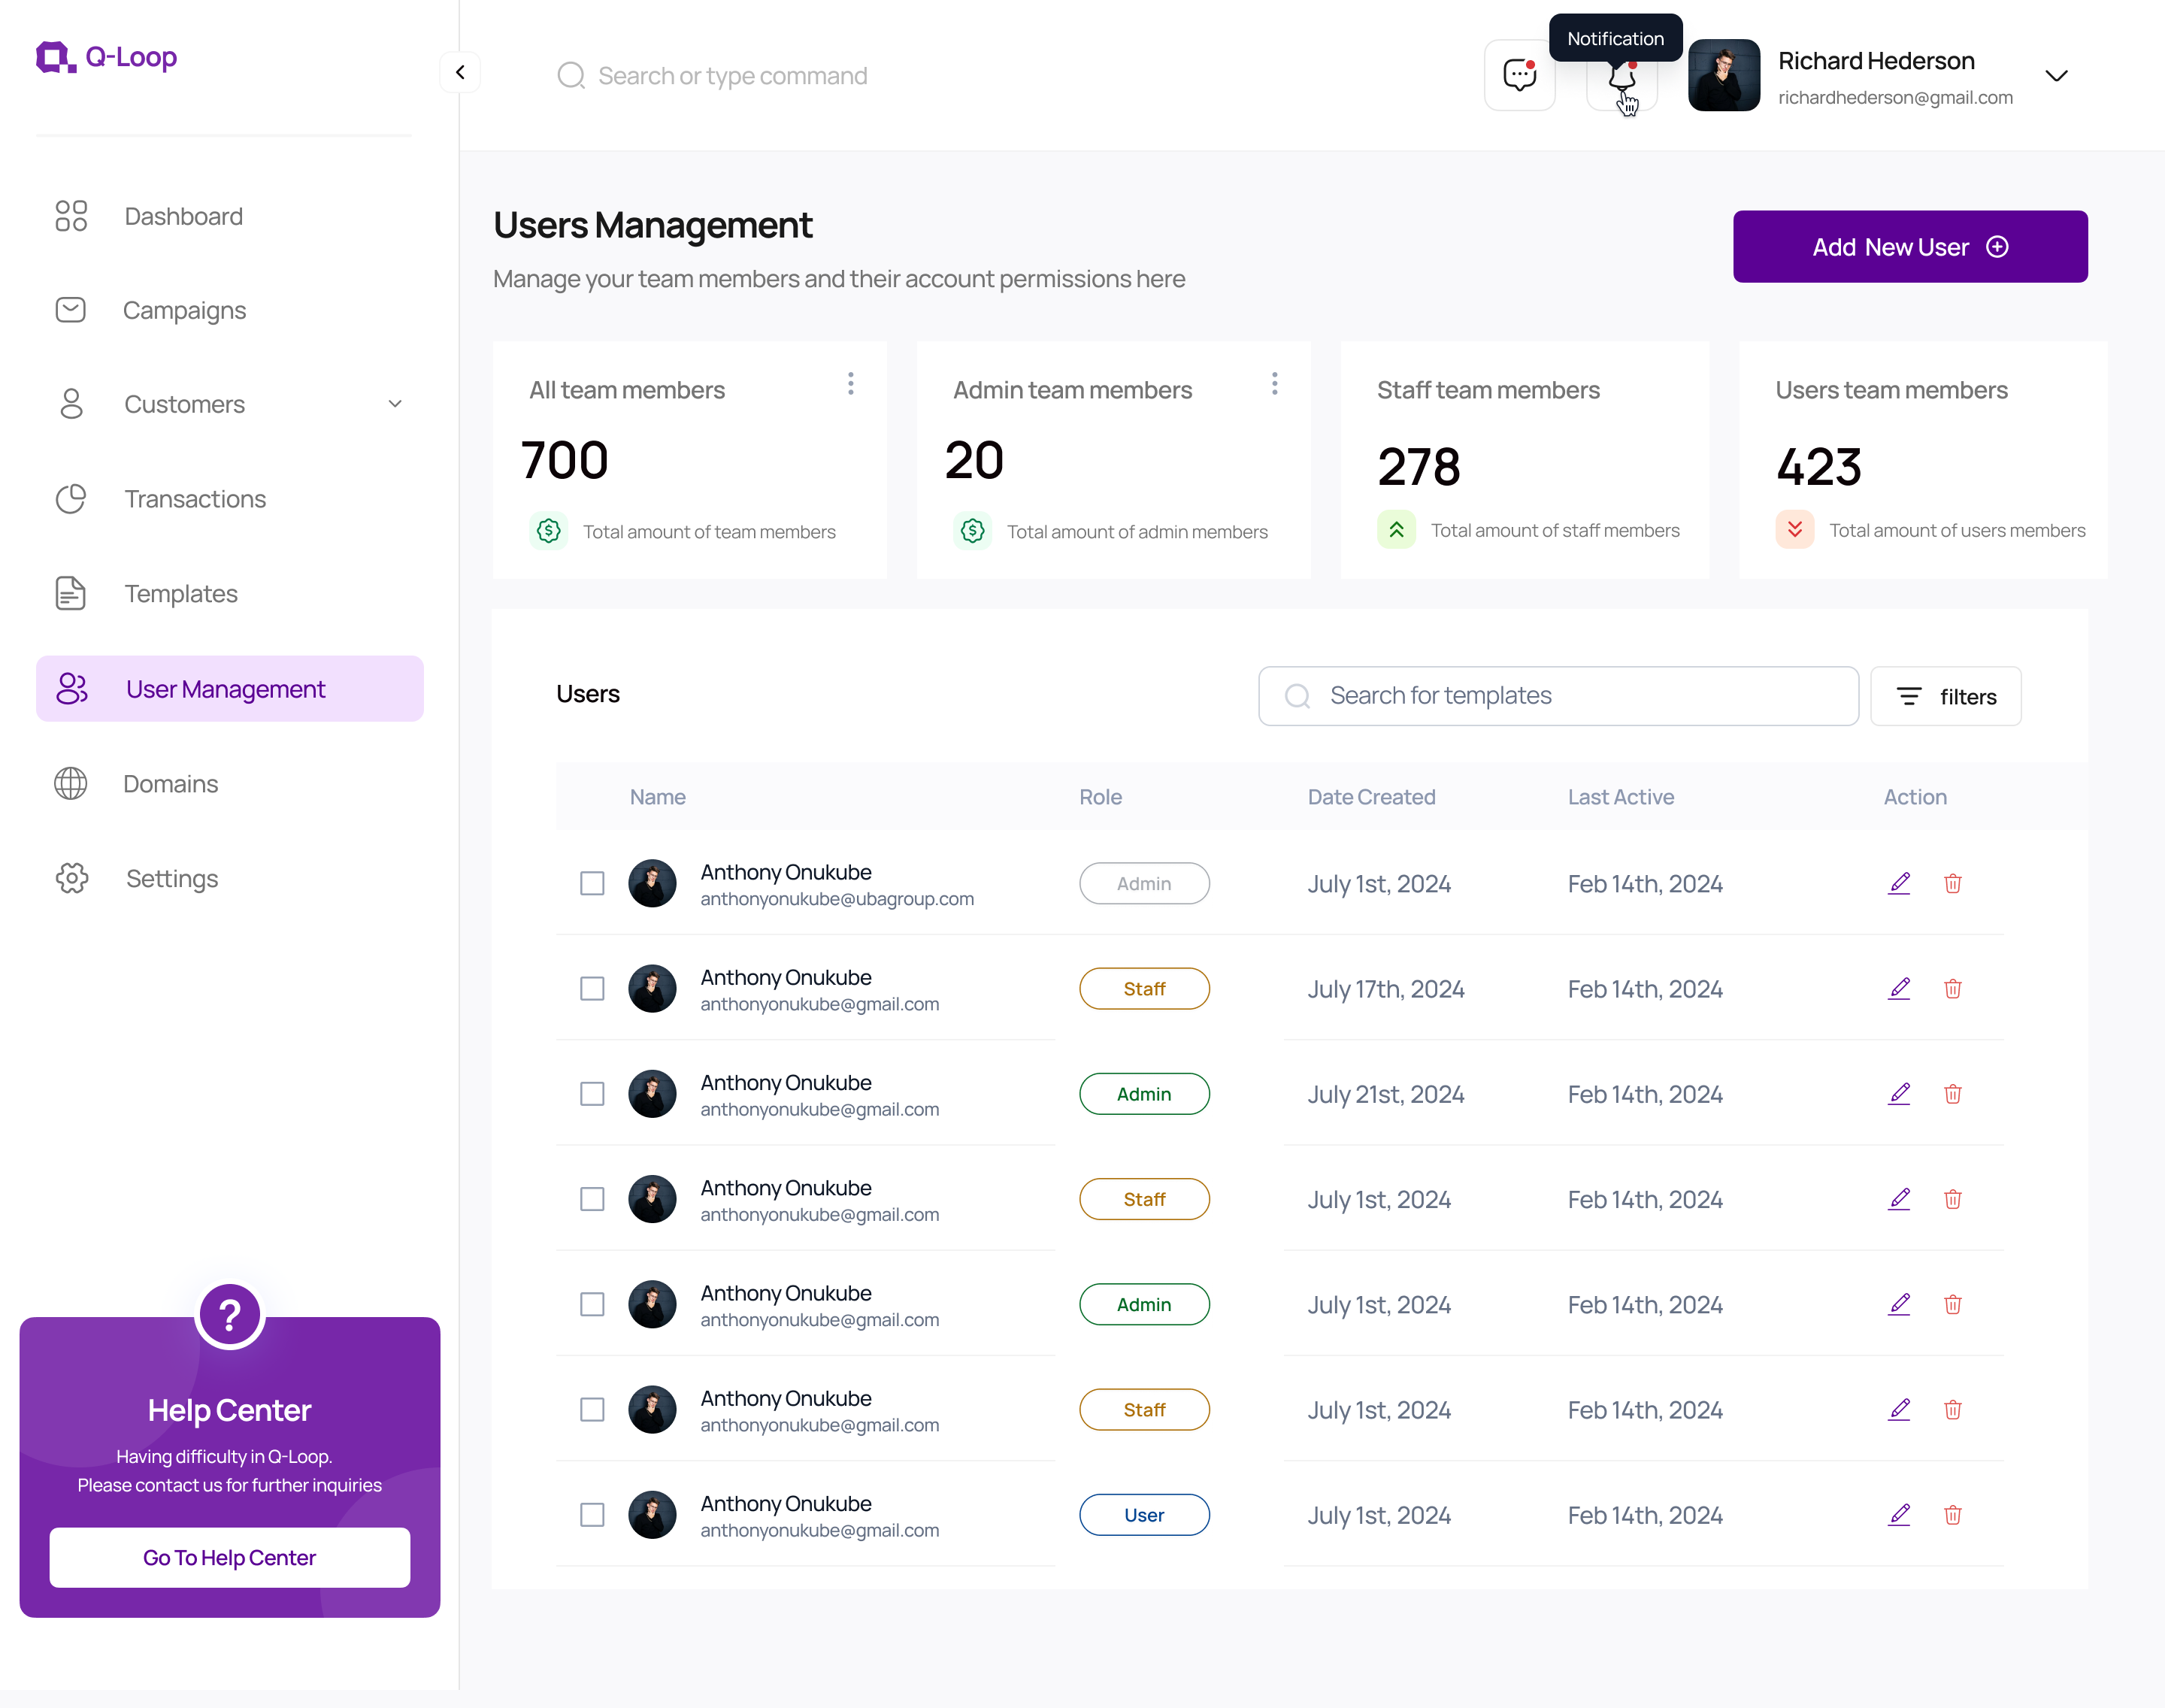Expand the Customers submenu chevron
The height and width of the screenshot is (1708, 2165).
coord(395,404)
